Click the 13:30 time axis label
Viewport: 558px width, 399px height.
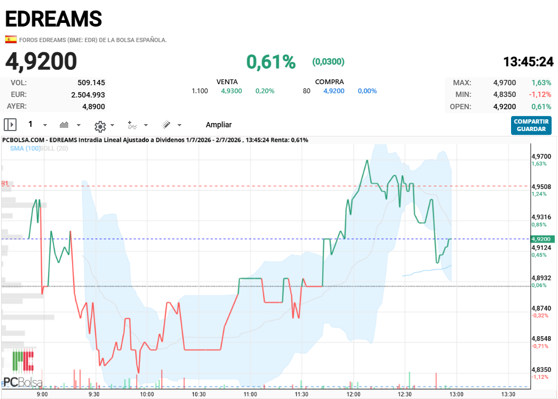[508, 394]
